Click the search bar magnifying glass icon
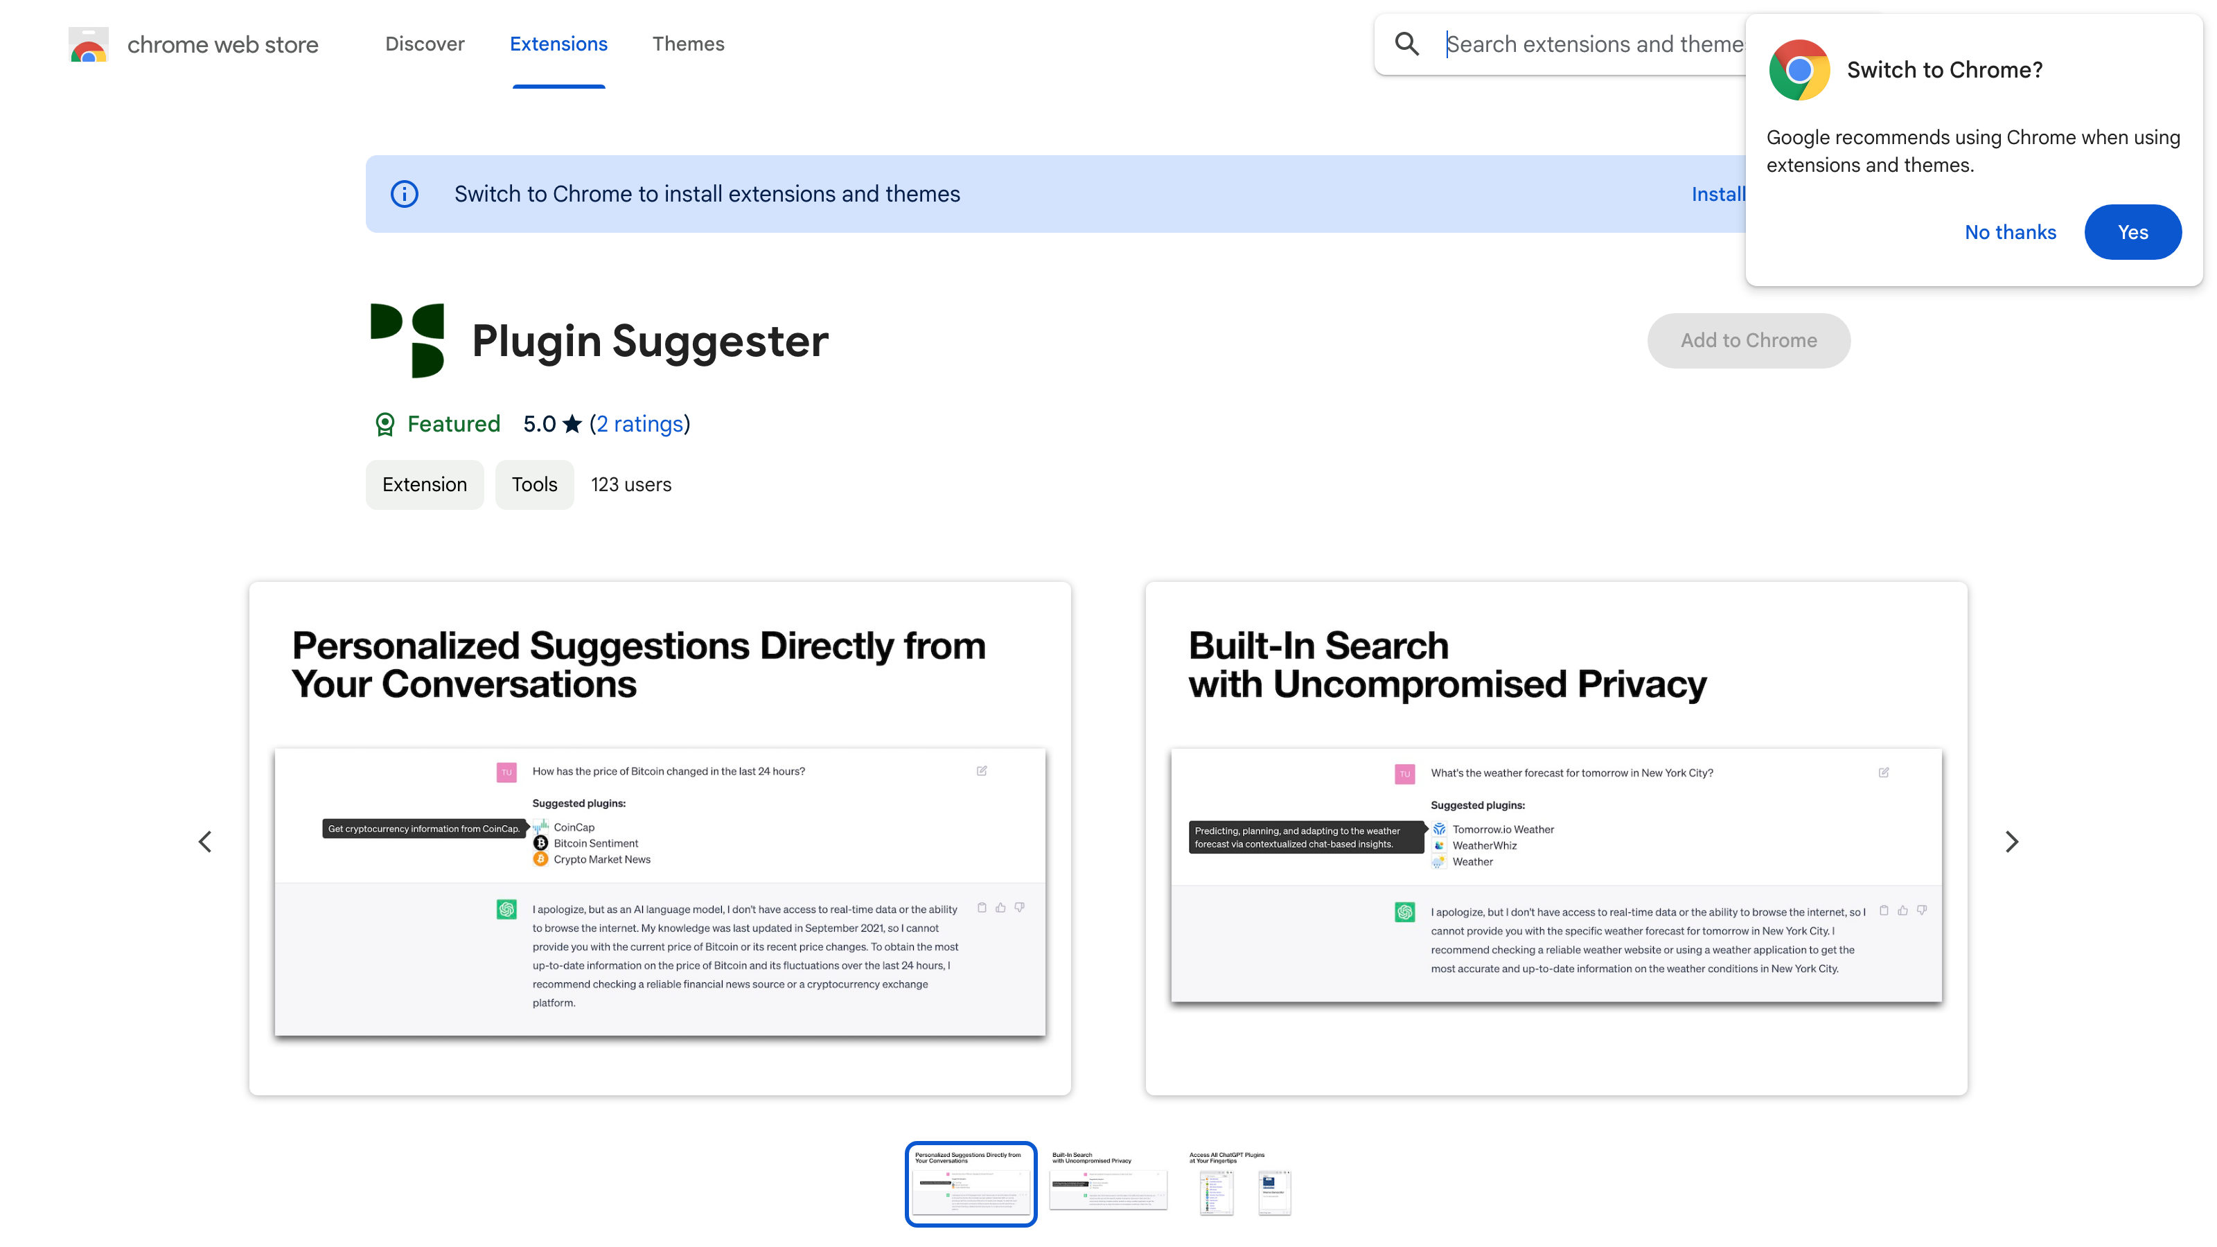The height and width of the screenshot is (1247, 2217). click(1407, 43)
